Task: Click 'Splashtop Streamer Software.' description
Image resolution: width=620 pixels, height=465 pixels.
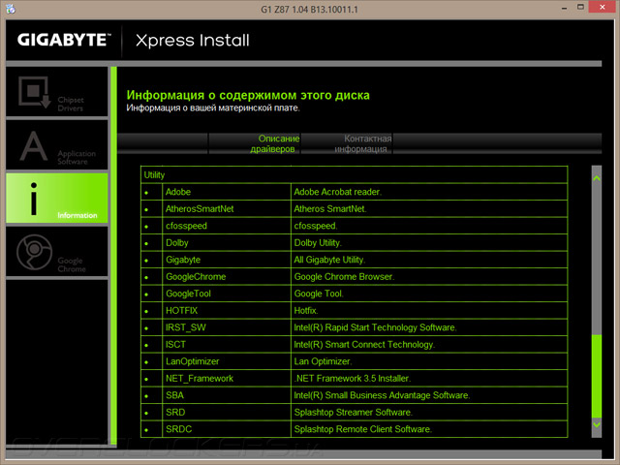Action: click(353, 413)
